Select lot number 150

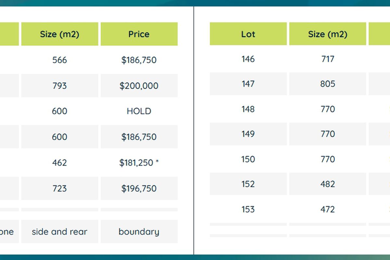pos(248,159)
